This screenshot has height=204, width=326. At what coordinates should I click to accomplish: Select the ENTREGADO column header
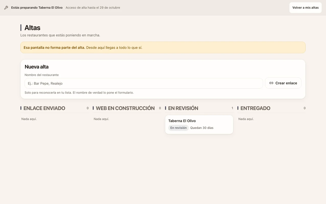255,108
